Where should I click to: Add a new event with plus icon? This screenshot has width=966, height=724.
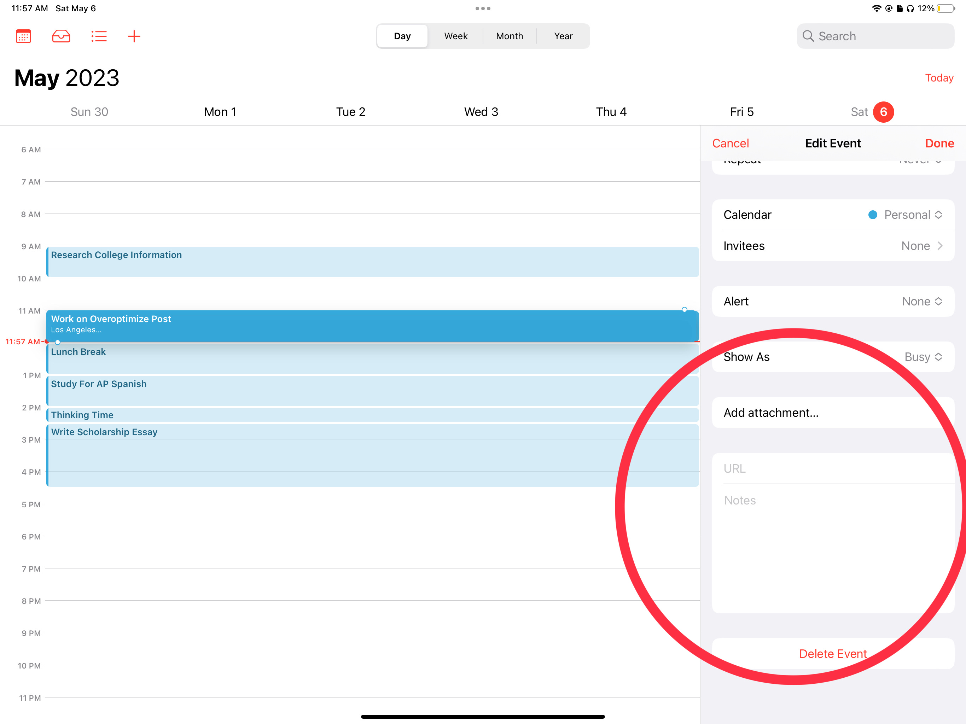tap(134, 36)
